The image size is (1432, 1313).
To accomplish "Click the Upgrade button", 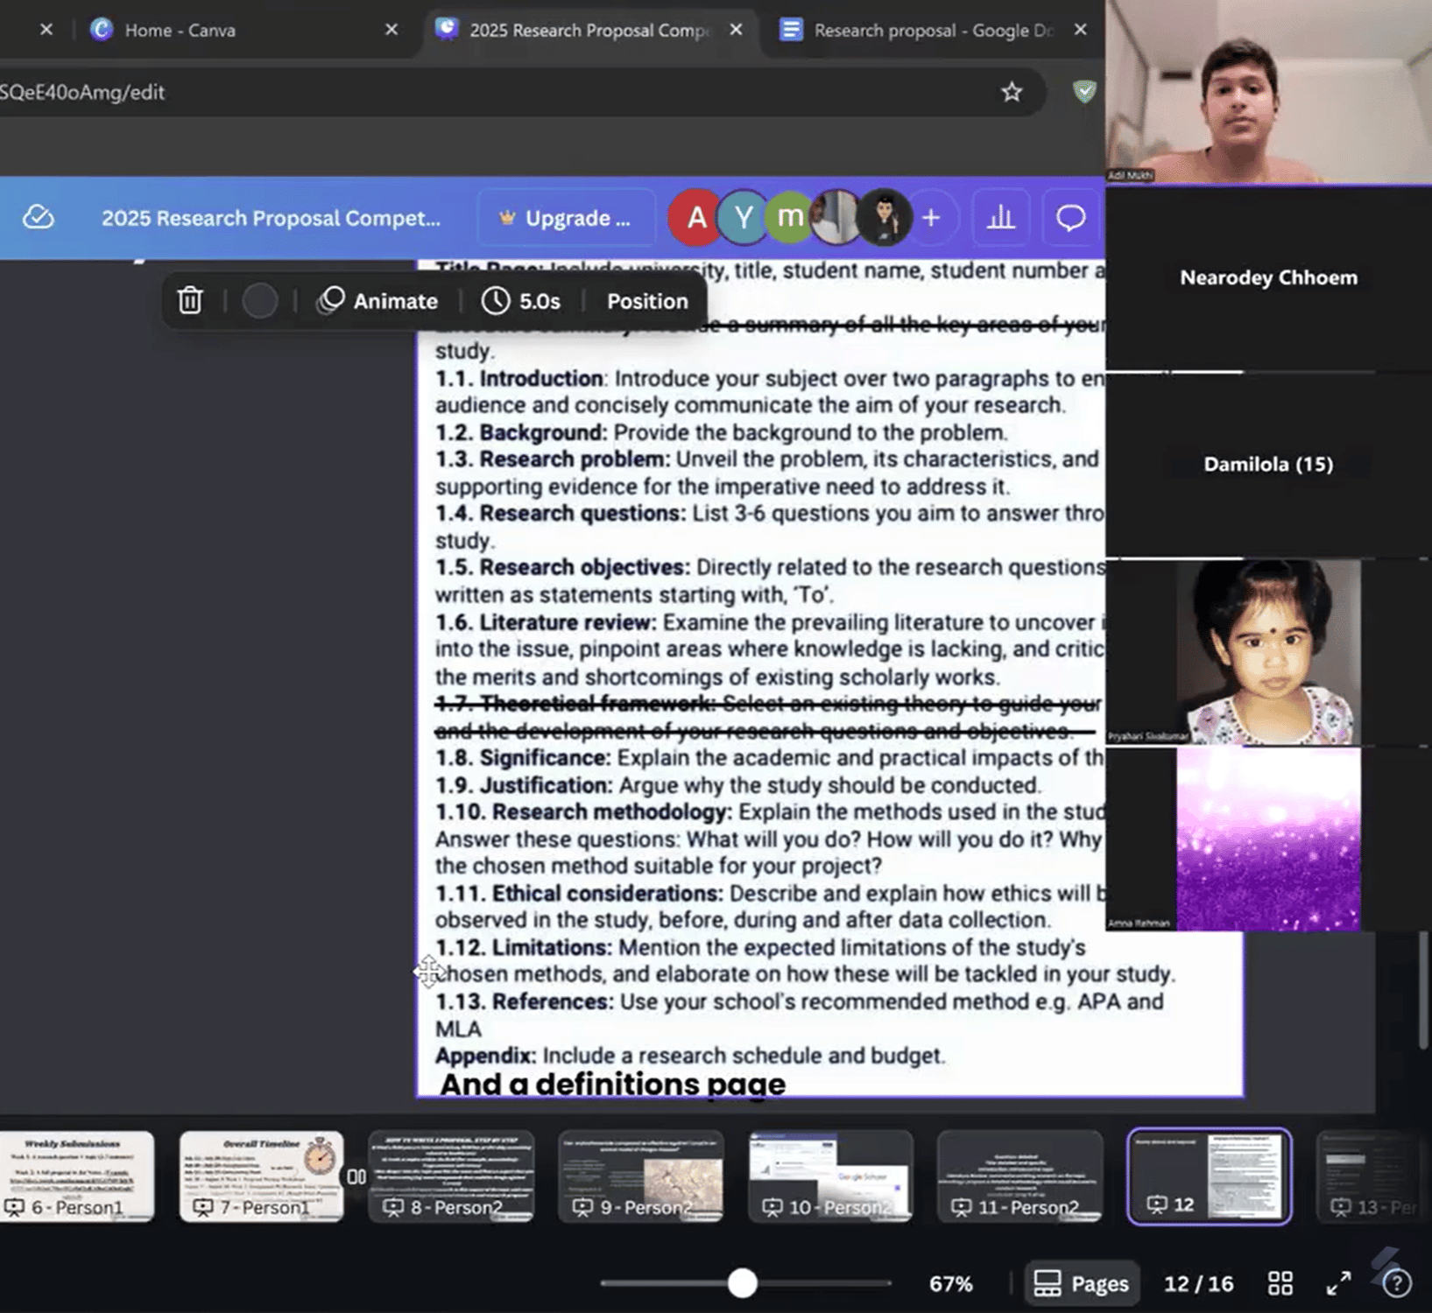I will pyautogui.click(x=565, y=218).
